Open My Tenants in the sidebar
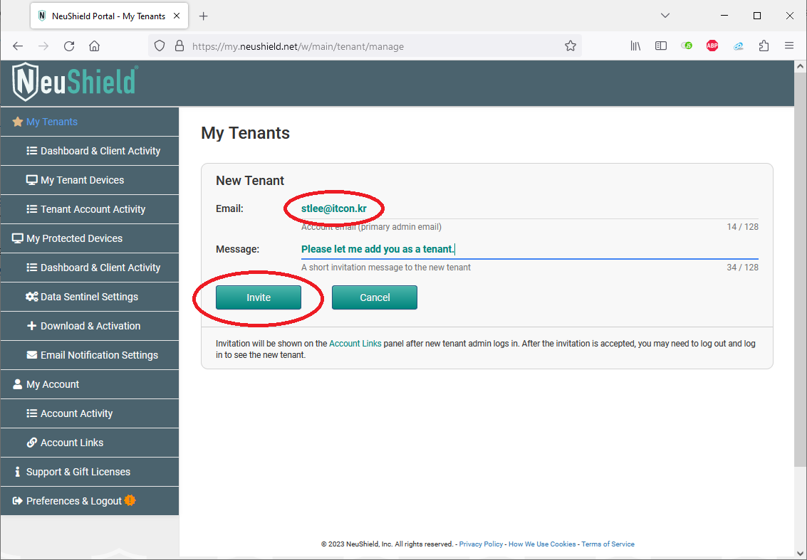This screenshot has height=560, width=807. (x=90, y=122)
